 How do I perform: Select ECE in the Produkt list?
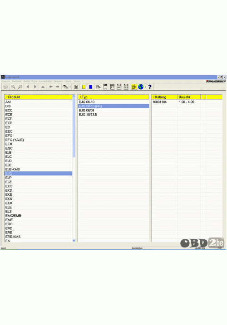tap(38, 115)
